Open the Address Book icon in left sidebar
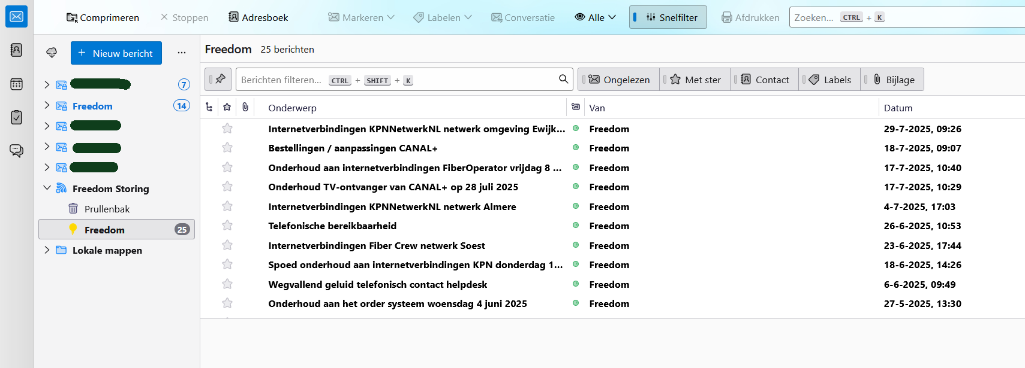Screen dimensions: 1025x368 (16, 50)
